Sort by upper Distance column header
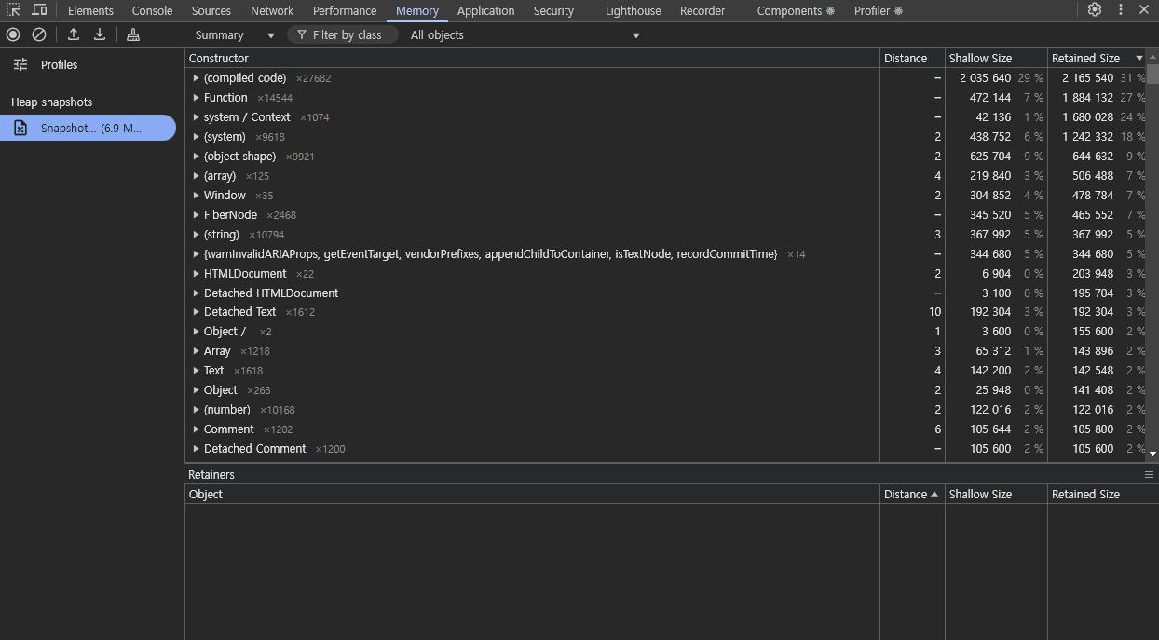 912,58
